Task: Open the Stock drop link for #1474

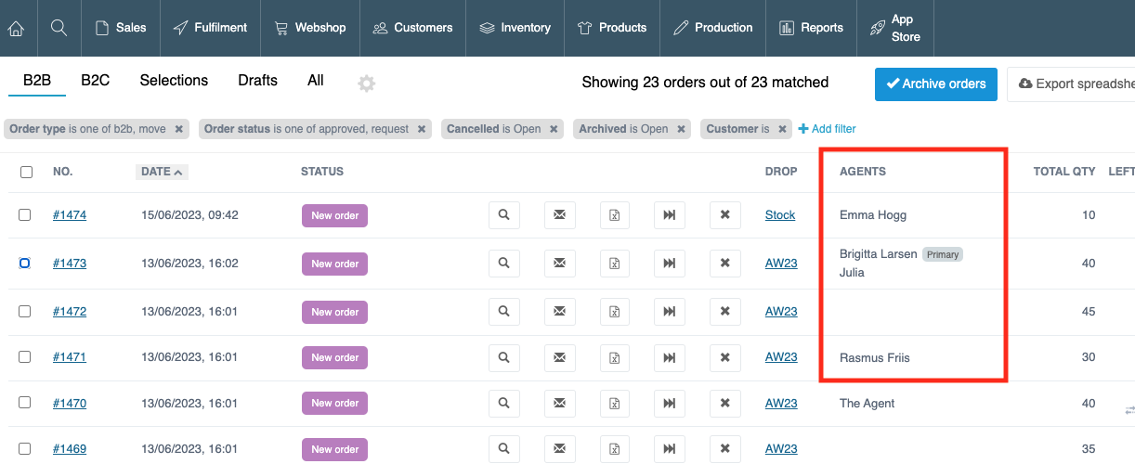Action: [780, 215]
